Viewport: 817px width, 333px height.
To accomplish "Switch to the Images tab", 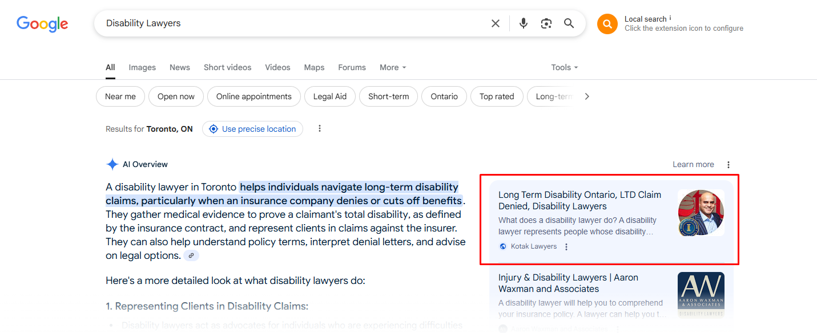I will [x=142, y=67].
